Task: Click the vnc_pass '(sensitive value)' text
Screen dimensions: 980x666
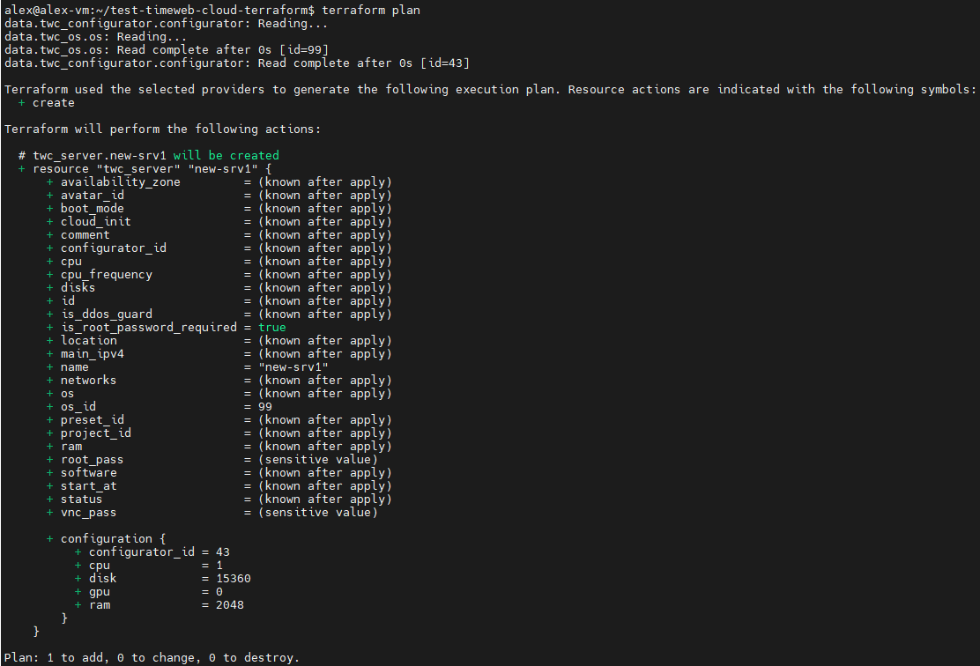Action: (x=317, y=512)
